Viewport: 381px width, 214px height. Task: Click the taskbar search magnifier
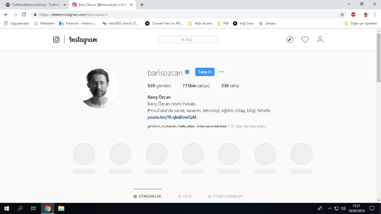(x=20, y=208)
